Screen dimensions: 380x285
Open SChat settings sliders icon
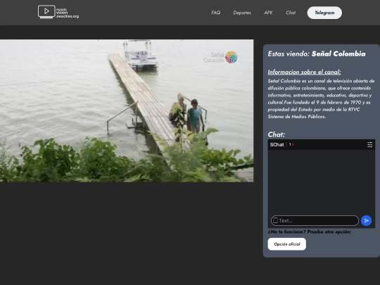(x=369, y=145)
